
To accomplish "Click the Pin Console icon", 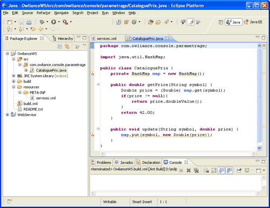I will point(239,170).
